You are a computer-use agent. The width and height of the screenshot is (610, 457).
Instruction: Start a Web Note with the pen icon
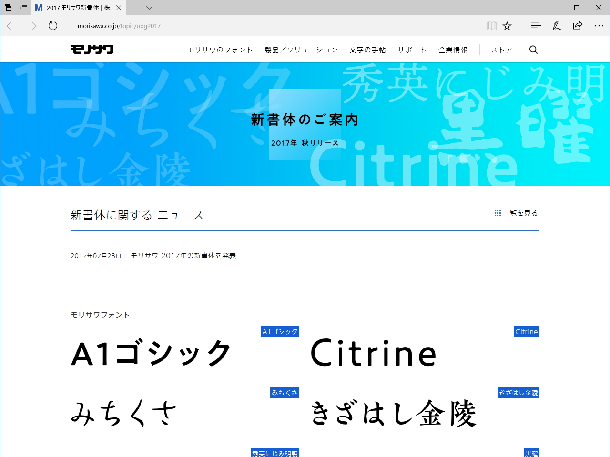[x=556, y=26]
